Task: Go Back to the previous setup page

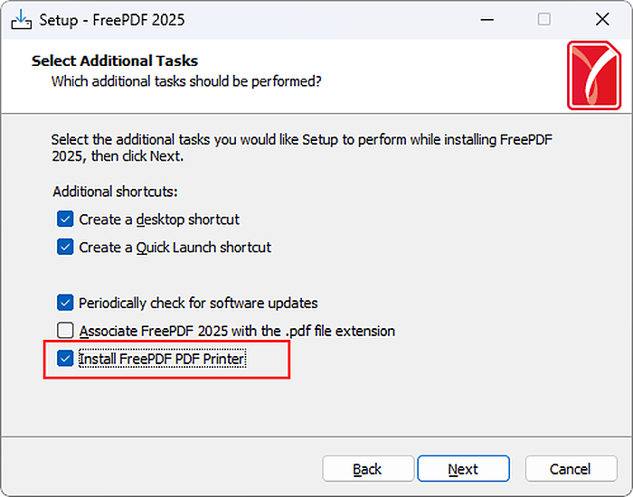Action: 368,469
